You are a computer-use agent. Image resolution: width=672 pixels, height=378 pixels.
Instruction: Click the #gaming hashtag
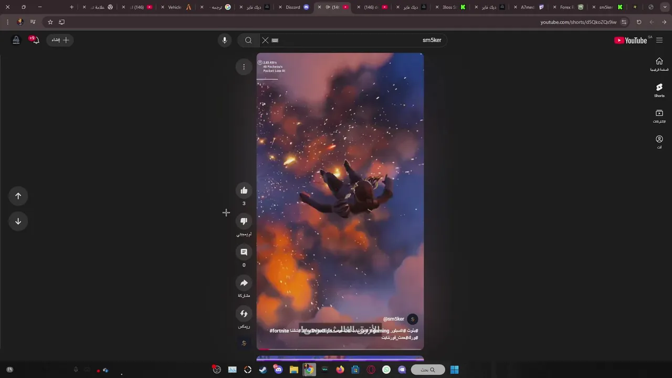pyautogui.click(x=380, y=331)
